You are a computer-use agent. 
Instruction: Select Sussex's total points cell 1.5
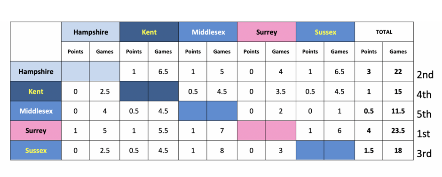[x=369, y=150]
